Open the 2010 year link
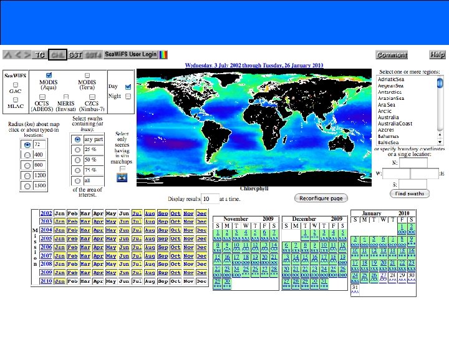 pos(46,281)
